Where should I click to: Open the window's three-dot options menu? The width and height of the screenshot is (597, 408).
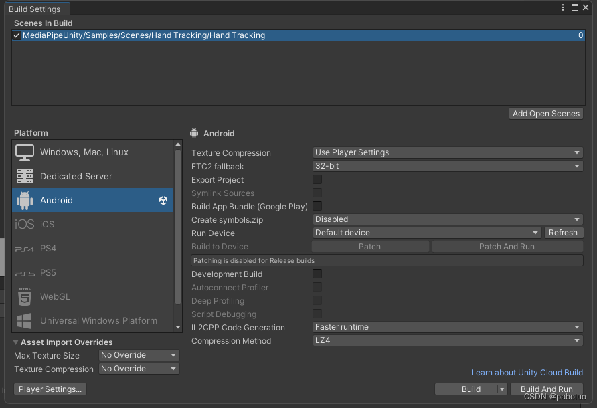tap(563, 7)
